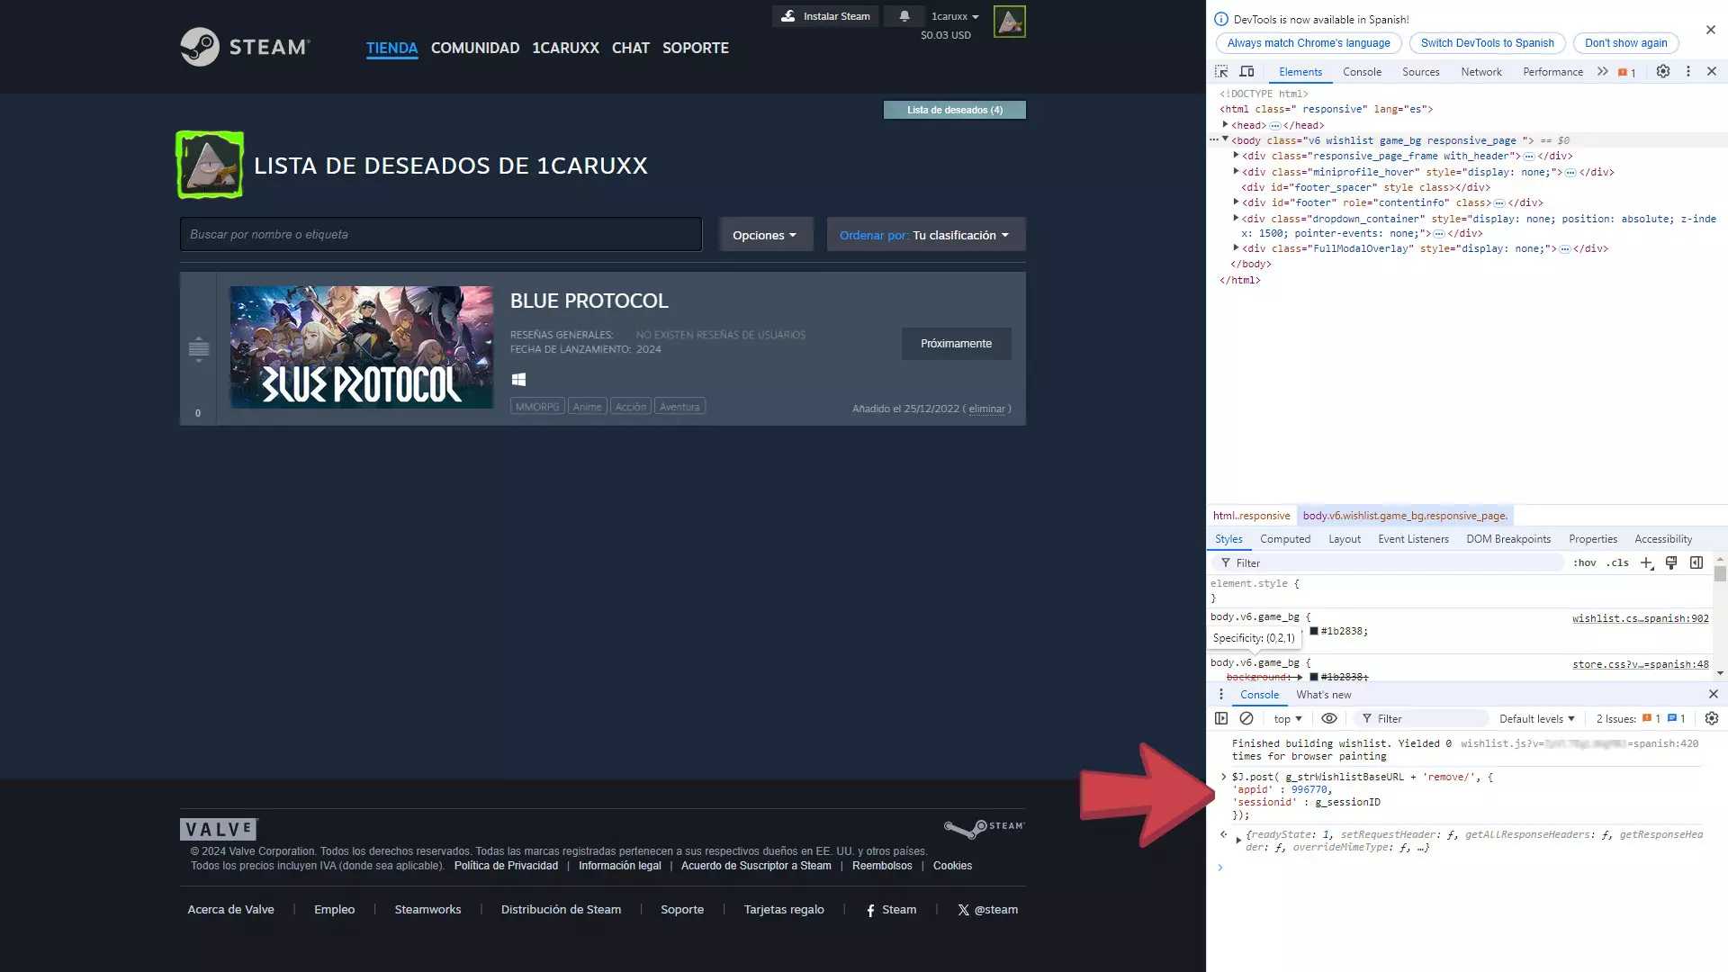Expand the Default levels dropdown
1728x972 pixels.
1536,718
